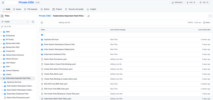Image resolution: width=213 pixels, height=100 pixels.
Task: Expand Backup-Nov-2025 folder chevron
Action: click(x=1, y=47)
